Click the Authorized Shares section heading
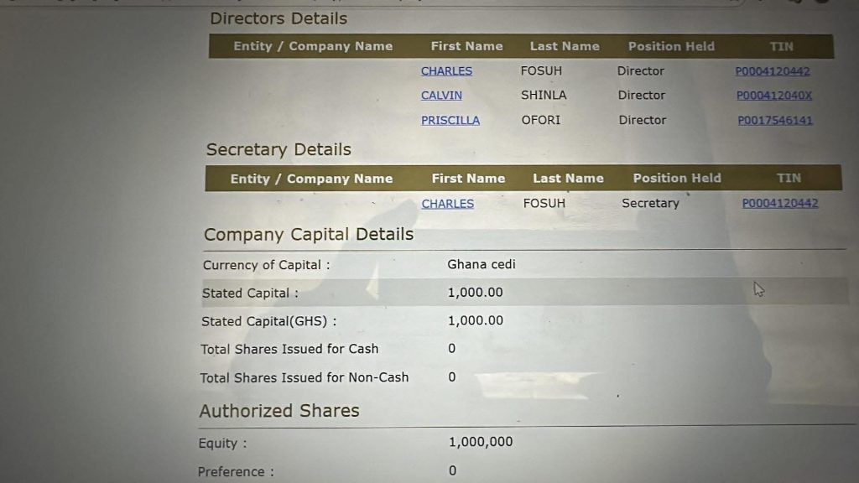 coord(279,411)
